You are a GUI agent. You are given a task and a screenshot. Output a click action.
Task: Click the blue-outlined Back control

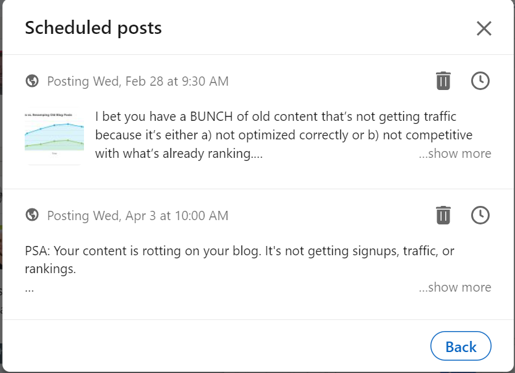pyautogui.click(x=461, y=346)
